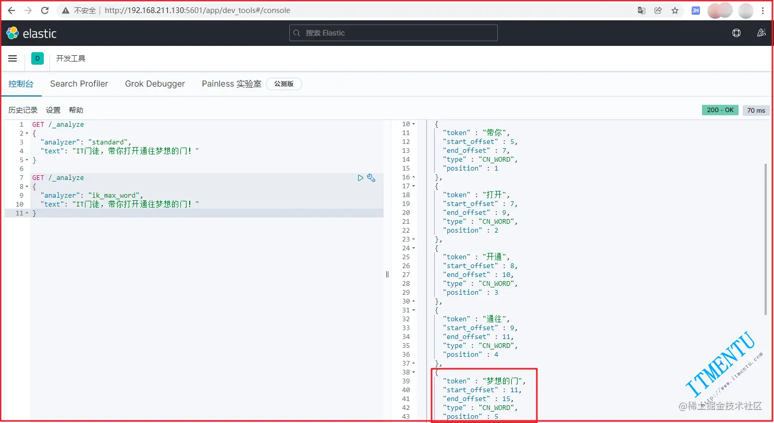
Task: Click the token 梦想的门 line in output
Action: point(484,381)
